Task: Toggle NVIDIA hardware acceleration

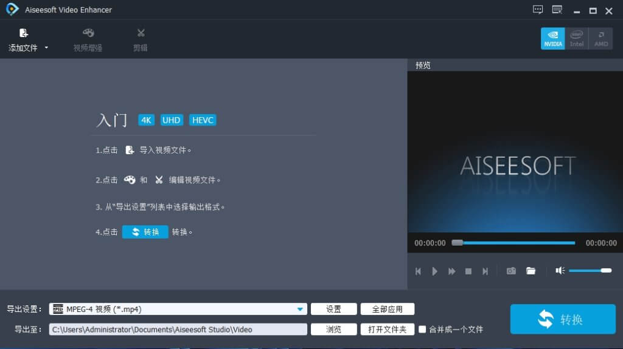Action: [x=553, y=38]
